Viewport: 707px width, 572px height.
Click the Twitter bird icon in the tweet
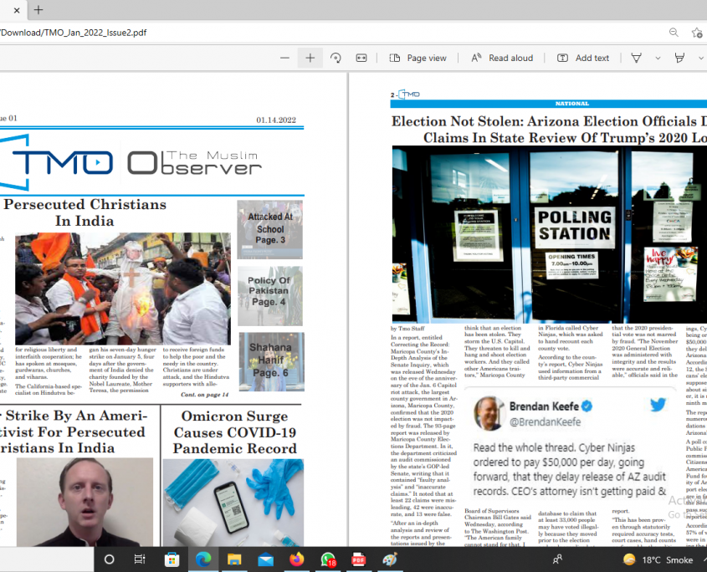(658, 404)
